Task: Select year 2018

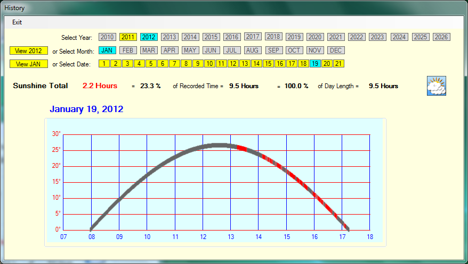Action: tap(273, 36)
